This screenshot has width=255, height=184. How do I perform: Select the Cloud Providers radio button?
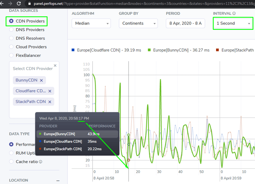[11, 47]
